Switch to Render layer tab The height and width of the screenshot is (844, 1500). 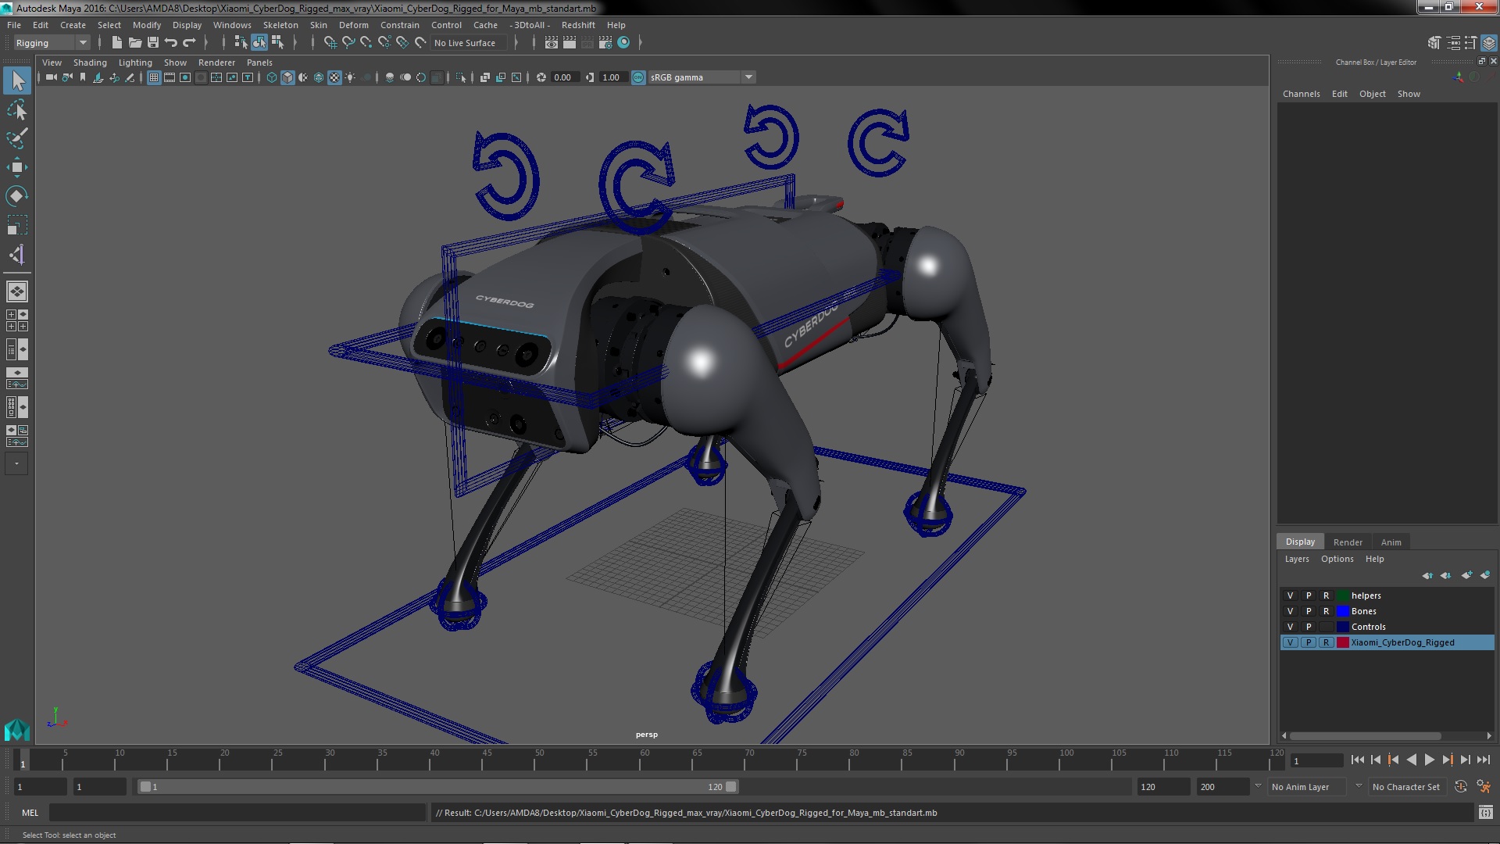point(1348,542)
